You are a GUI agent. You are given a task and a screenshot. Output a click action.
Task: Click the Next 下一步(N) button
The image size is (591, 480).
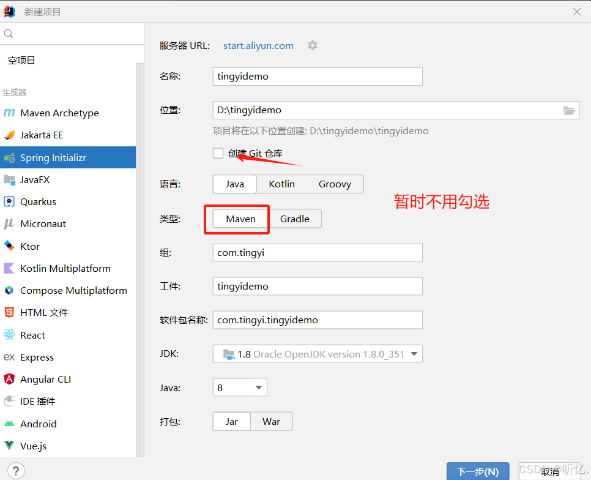click(x=478, y=471)
